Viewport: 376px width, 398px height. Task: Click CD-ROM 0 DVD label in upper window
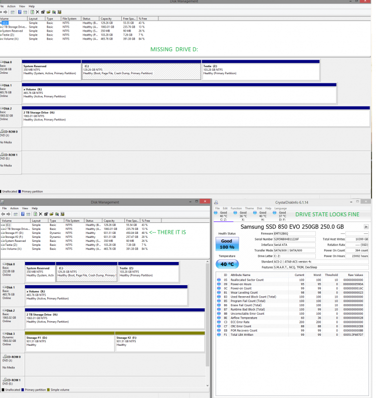11,139
